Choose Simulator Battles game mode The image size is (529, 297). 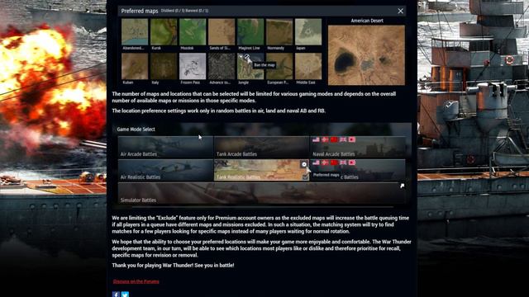pyautogui.click(x=262, y=193)
